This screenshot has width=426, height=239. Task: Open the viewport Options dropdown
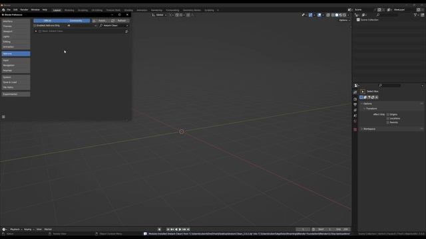click(345, 21)
